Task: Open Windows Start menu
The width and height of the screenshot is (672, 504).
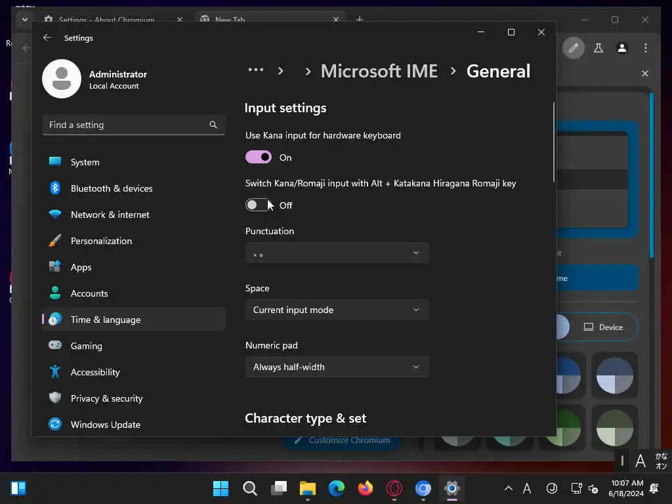Action: [x=220, y=488]
